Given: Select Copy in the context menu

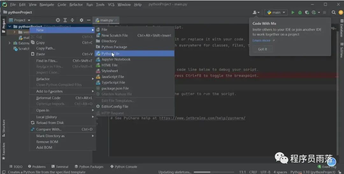Looking at the screenshot, I should (x=62, y=43).
